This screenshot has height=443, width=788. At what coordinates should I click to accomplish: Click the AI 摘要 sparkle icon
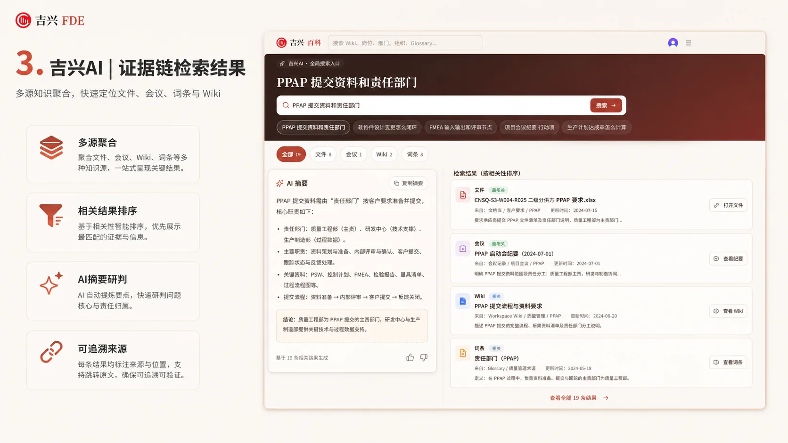click(x=280, y=183)
